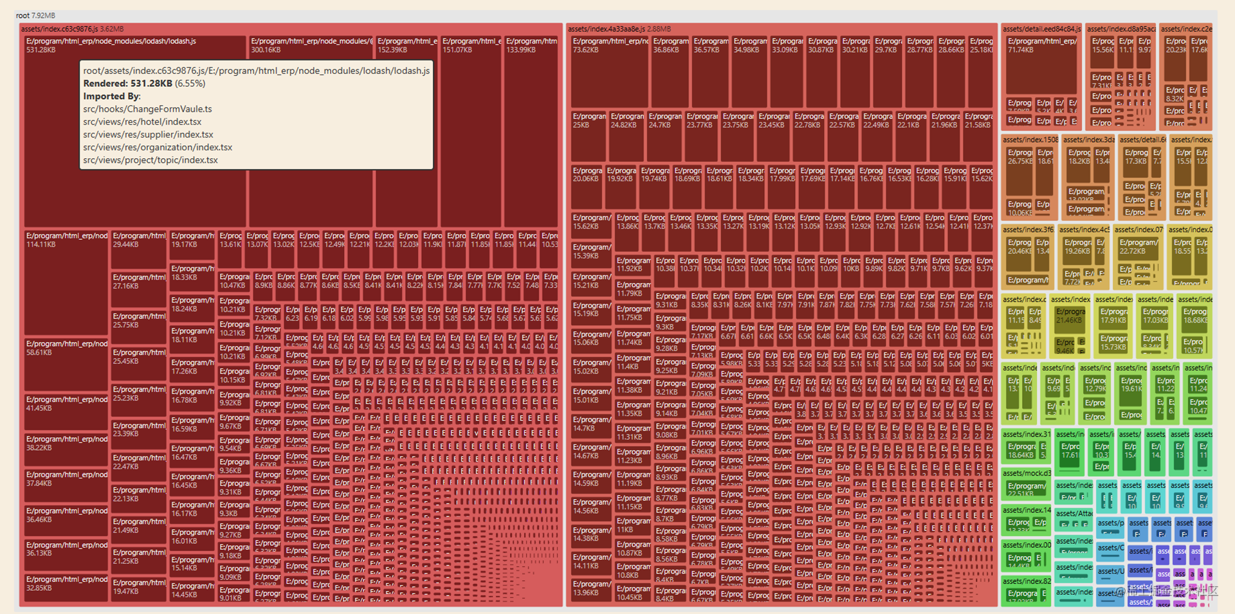This screenshot has width=1235, height=614.
Task: Click the 32.85KB module block
Action: pyautogui.click(x=66, y=588)
